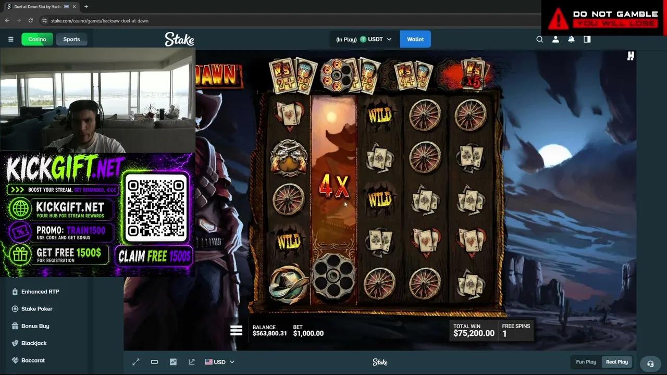The width and height of the screenshot is (667, 375).
Task: Click the $563,800.31 balance value
Action: [269, 333]
